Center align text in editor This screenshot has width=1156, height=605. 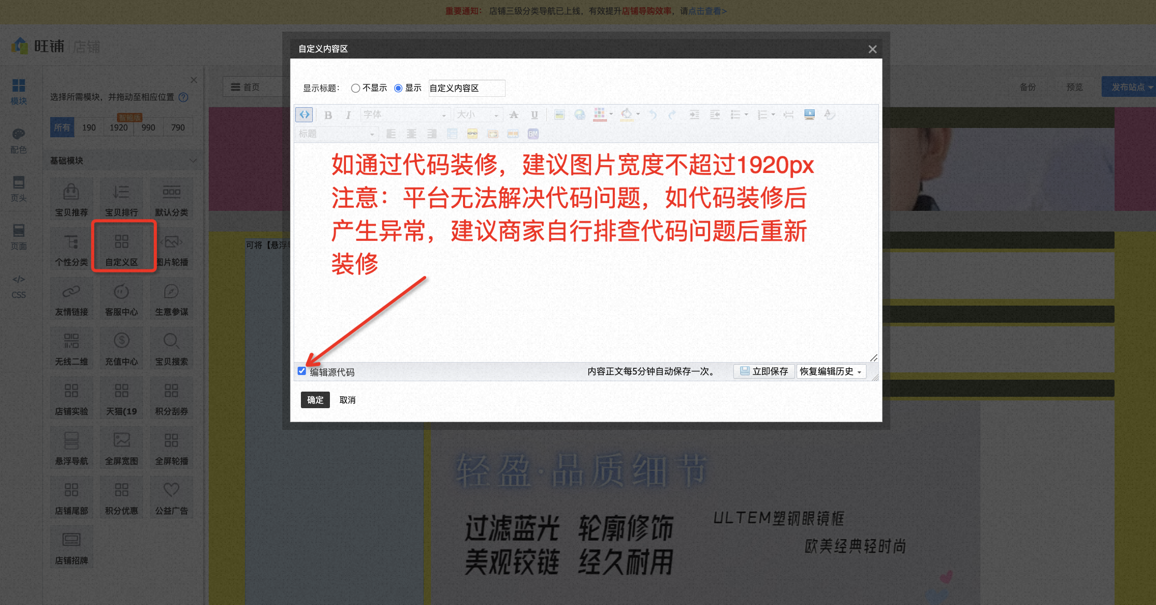(x=411, y=134)
